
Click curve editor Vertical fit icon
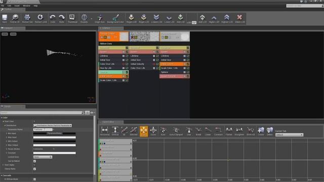pos(115,130)
